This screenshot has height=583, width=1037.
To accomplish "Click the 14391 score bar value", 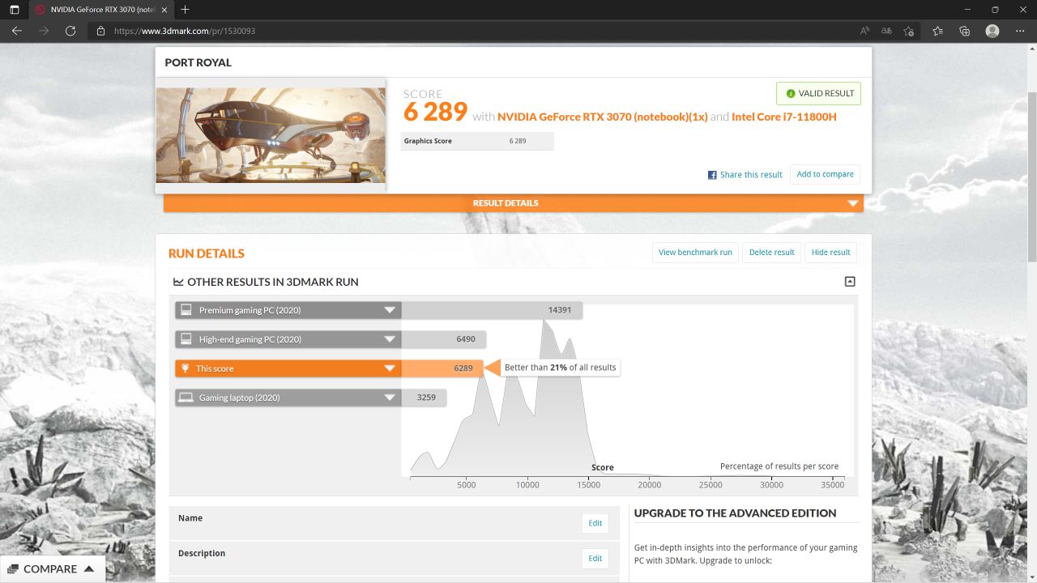I will click(x=560, y=310).
